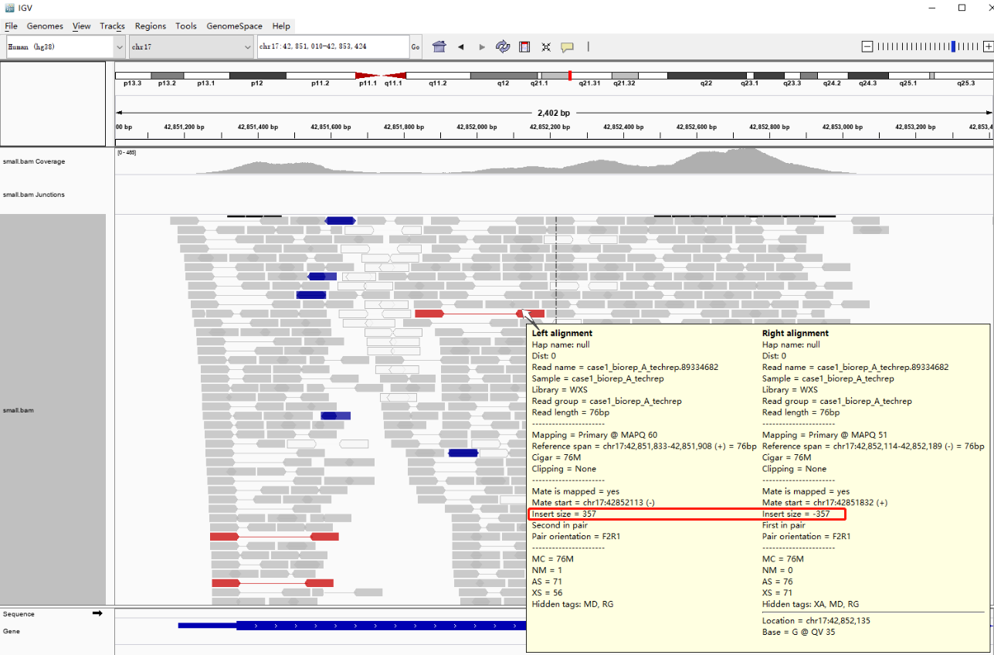
Task: Open the chr17 chromosome dropdown
Action: click(192, 46)
